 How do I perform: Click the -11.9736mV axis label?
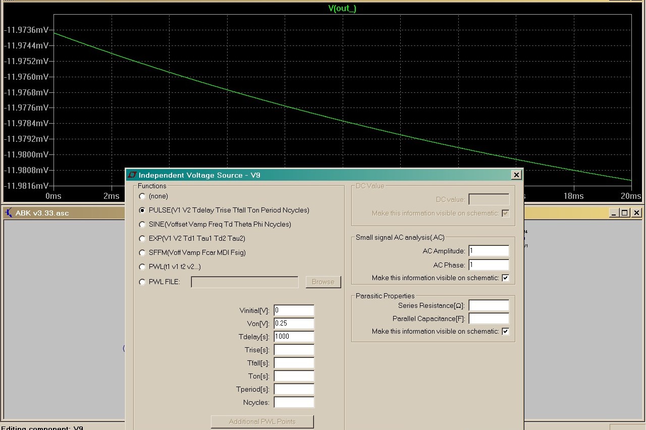26,30
